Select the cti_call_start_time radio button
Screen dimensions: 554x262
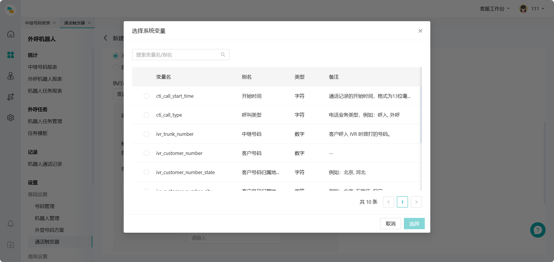tap(146, 96)
